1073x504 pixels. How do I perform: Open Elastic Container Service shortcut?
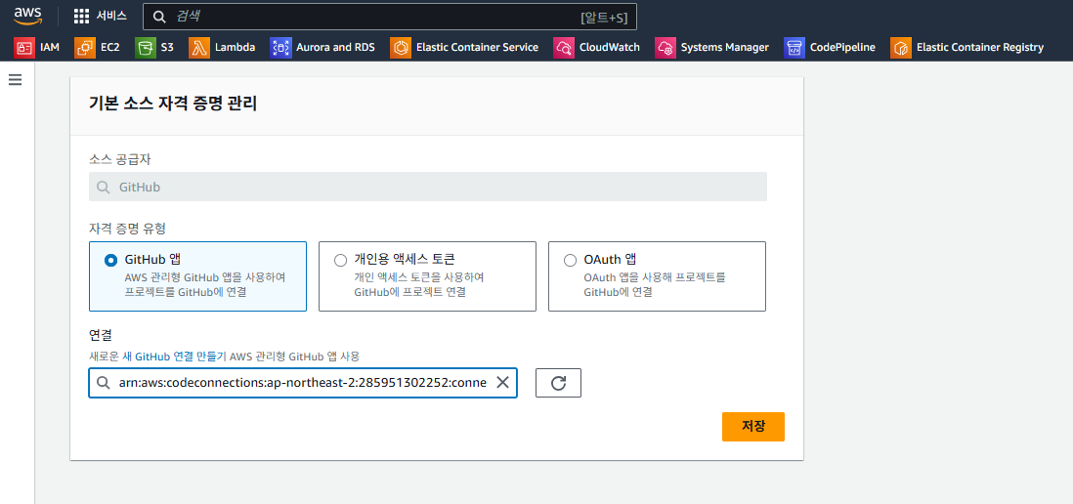coord(464,47)
